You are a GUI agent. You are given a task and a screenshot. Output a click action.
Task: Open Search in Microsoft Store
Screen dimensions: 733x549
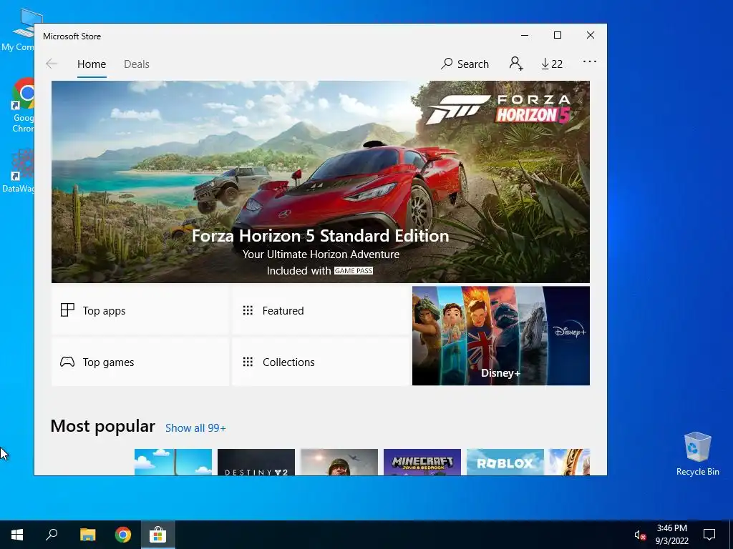(x=465, y=64)
